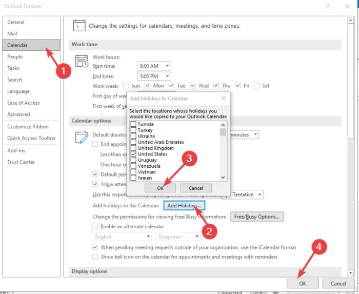
Task: Toggle the Sun work week checkbox
Action: tap(126, 86)
